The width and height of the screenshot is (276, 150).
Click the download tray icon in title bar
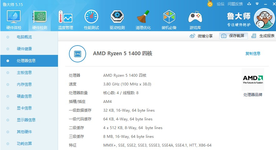pos(249,4)
